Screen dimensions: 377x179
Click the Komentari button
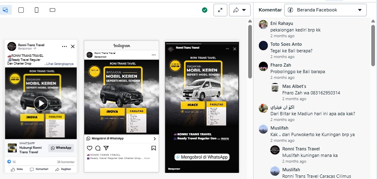click(39, 169)
